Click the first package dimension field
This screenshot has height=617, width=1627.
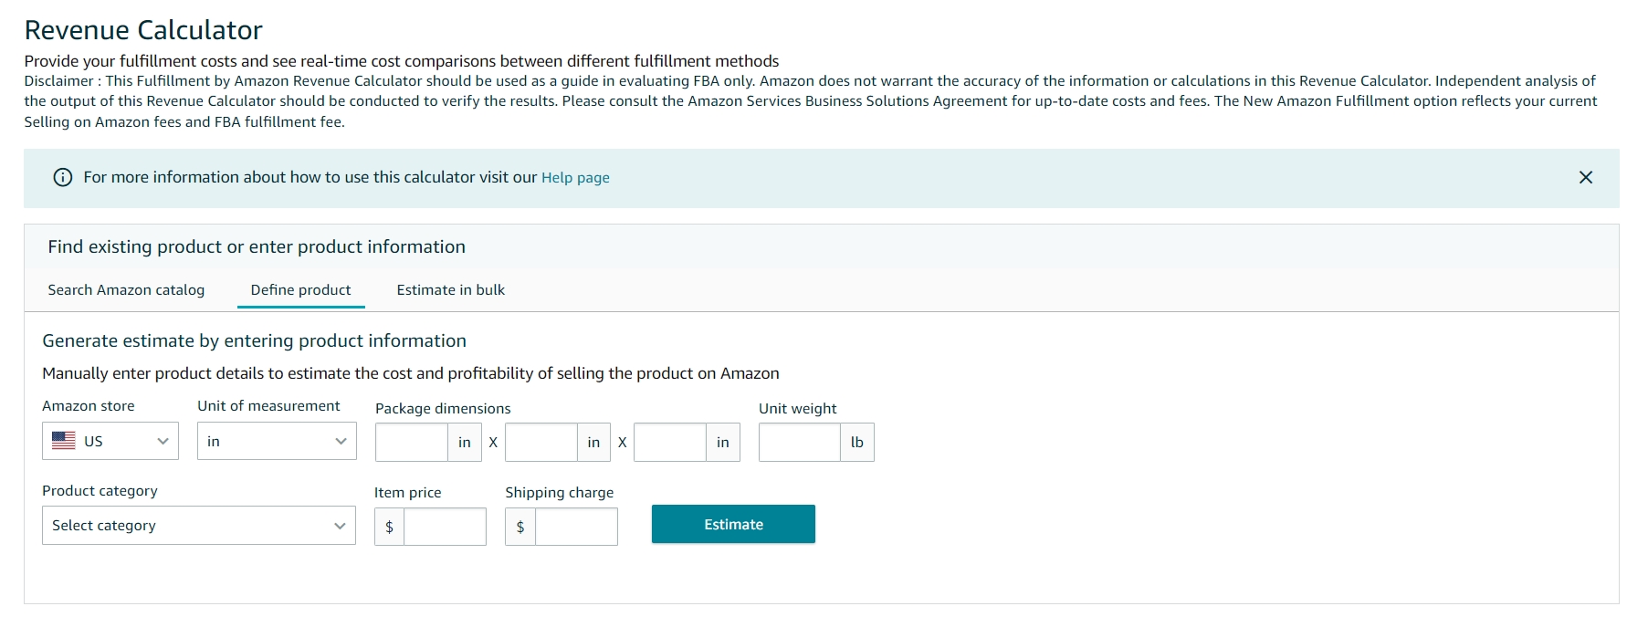pos(412,443)
